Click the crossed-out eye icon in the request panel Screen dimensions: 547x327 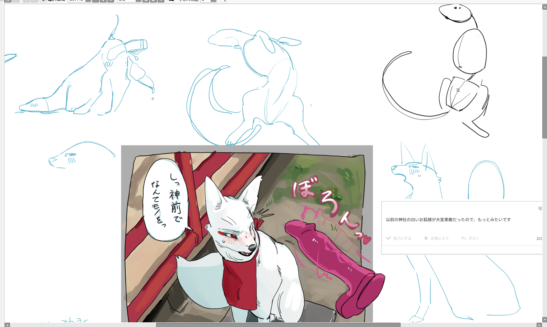click(x=540, y=208)
